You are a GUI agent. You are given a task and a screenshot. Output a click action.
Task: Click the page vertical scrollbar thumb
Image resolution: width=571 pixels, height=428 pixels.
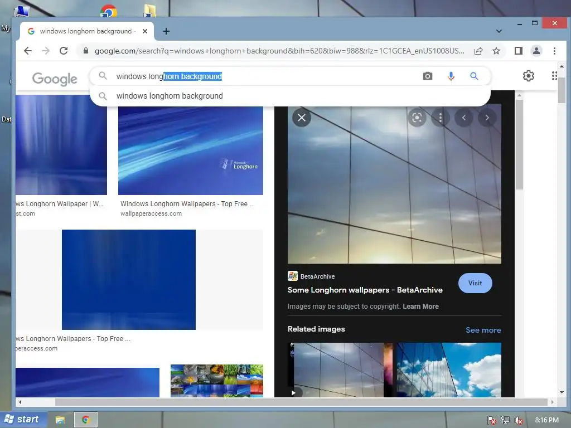pos(562,90)
